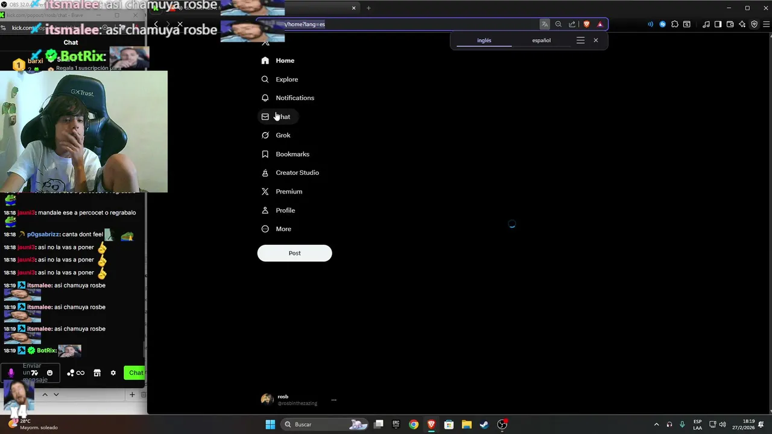772x434 pixels.
Task: Click the Explore magnifier icon
Action: [x=265, y=79]
